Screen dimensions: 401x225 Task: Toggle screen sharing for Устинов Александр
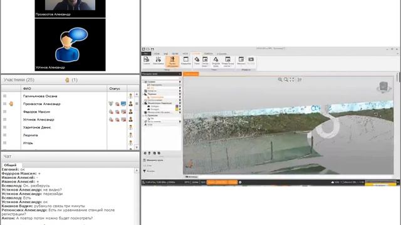123,119
